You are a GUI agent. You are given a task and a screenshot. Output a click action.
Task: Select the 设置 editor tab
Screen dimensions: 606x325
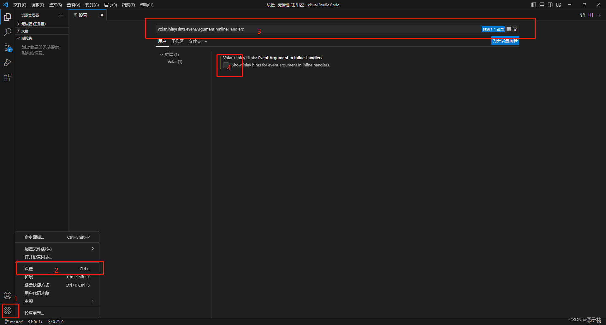(x=88, y=15)
